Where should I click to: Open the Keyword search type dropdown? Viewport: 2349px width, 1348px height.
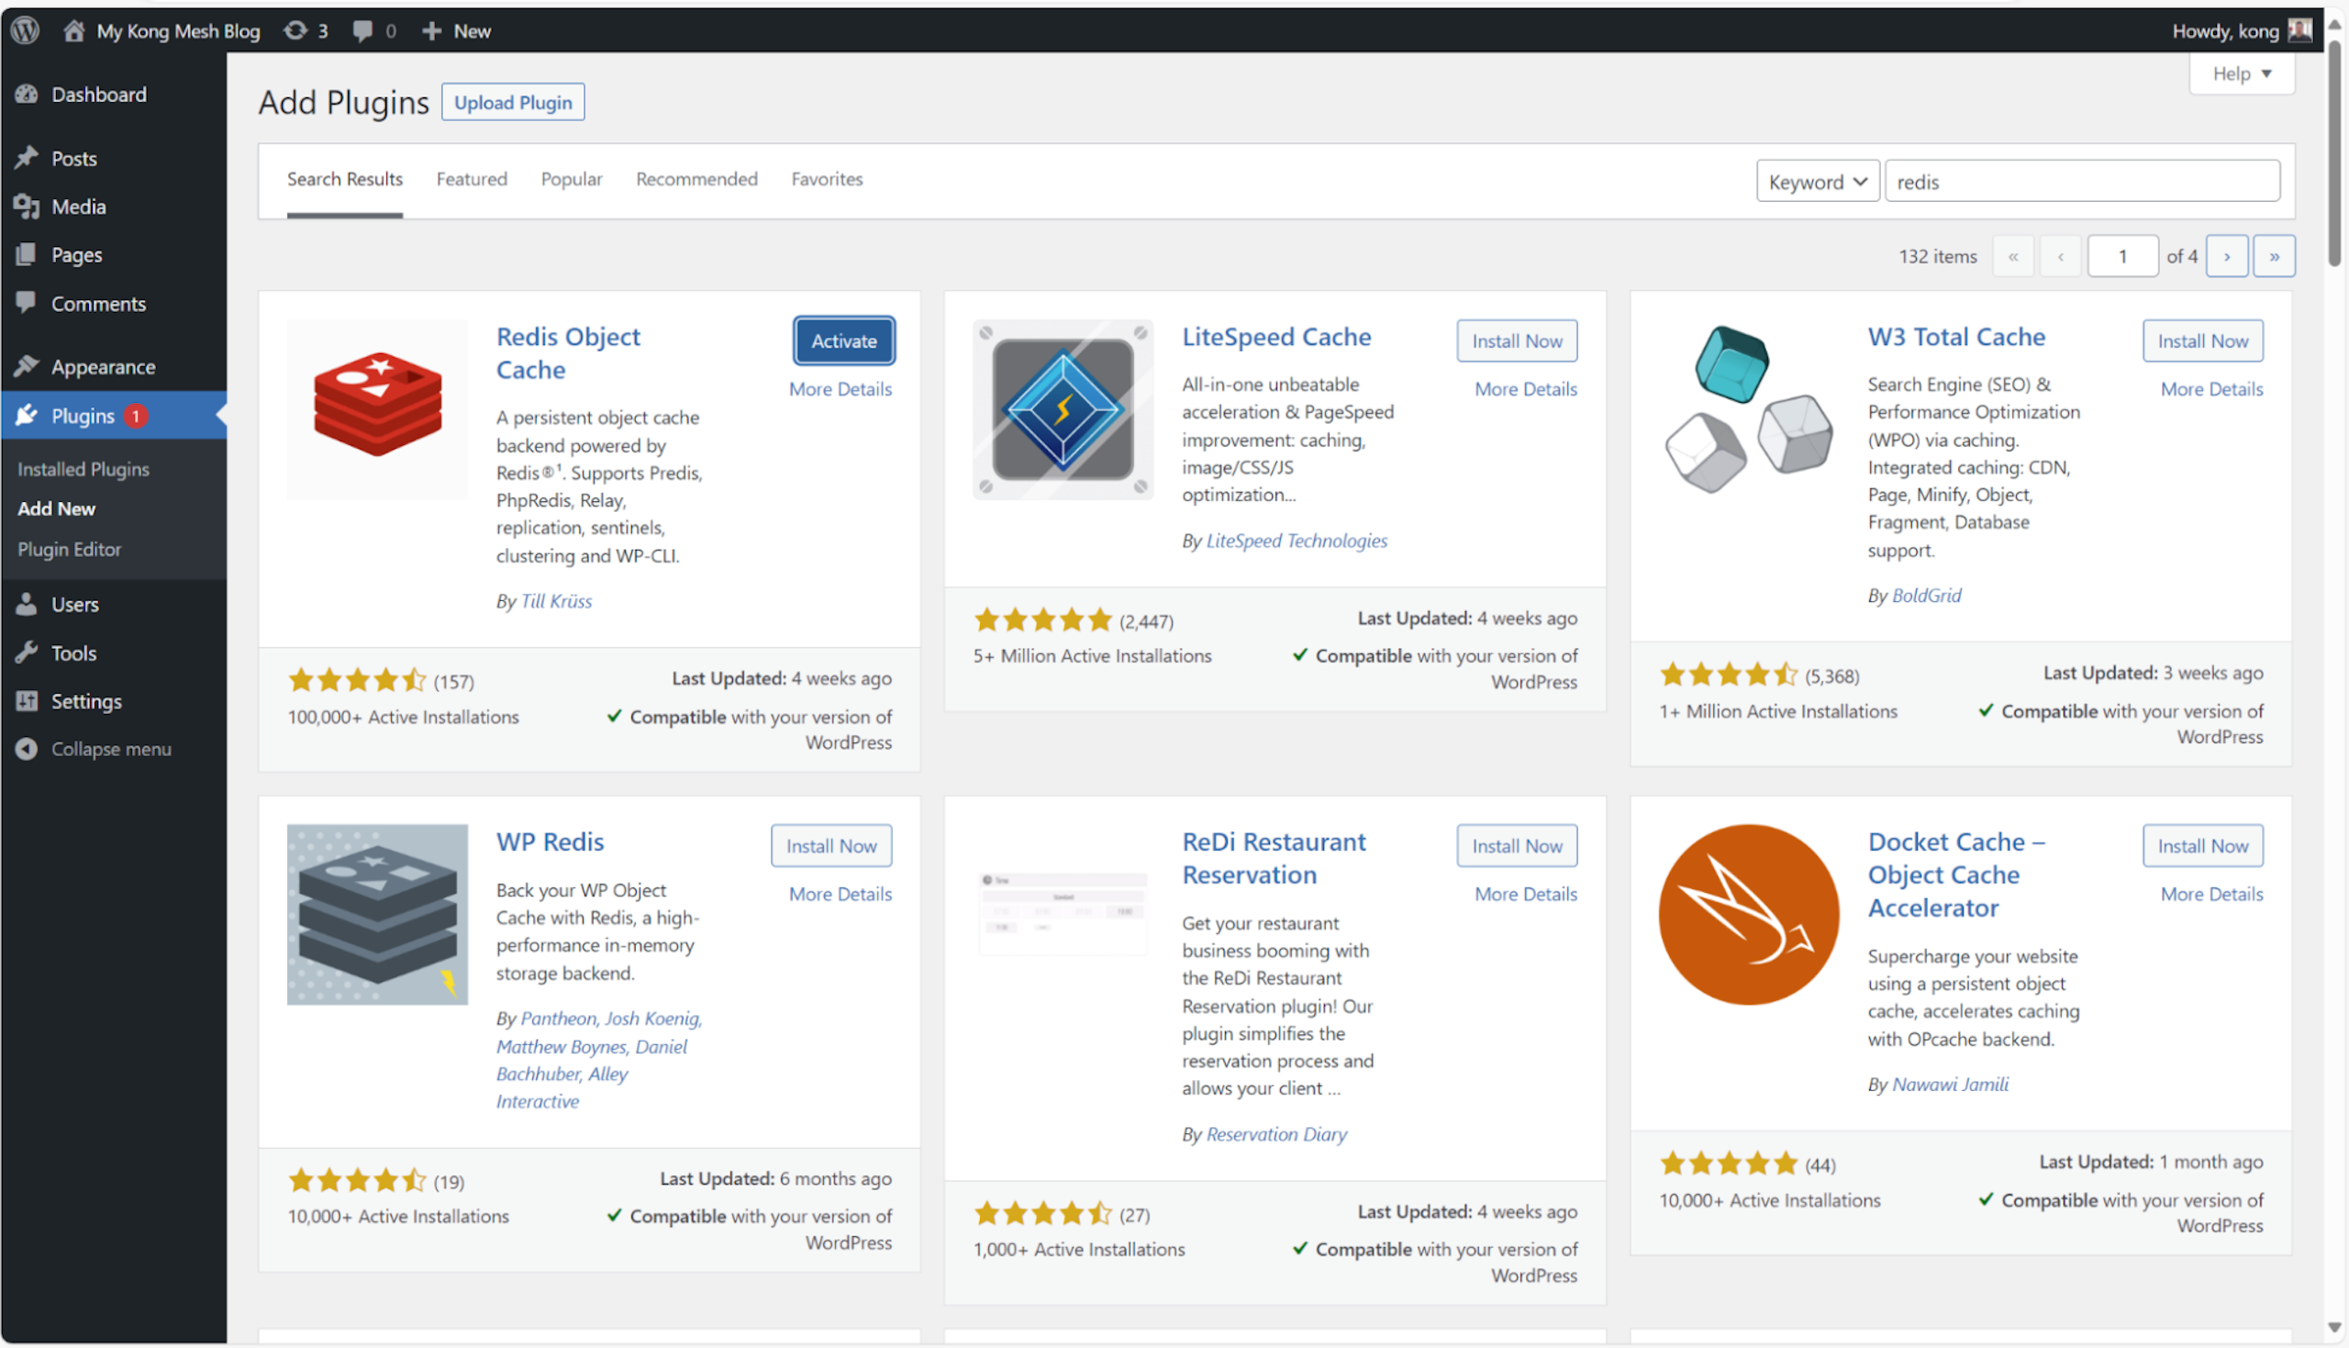pos(1816,182)
